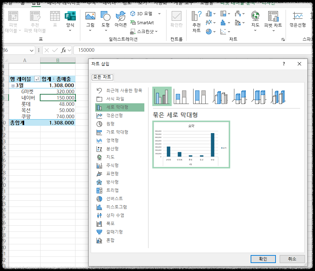Image resolution: width=315 pixels, height=271 pixels.
Task: Select the 3D column subtype icon
Action: [278, 97]
